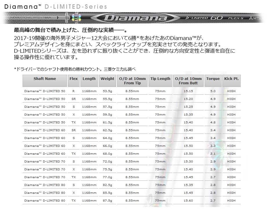Viewport: 268px width, 210px height.
Task: Select the 75.5g weight cell
Action: (x=107, y=169)
